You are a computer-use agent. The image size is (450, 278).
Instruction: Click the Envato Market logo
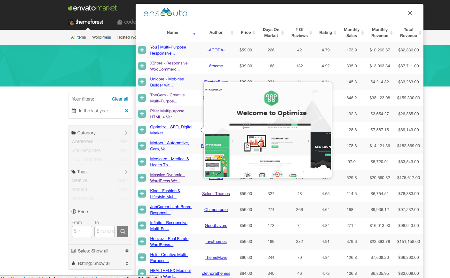(92, 8)
